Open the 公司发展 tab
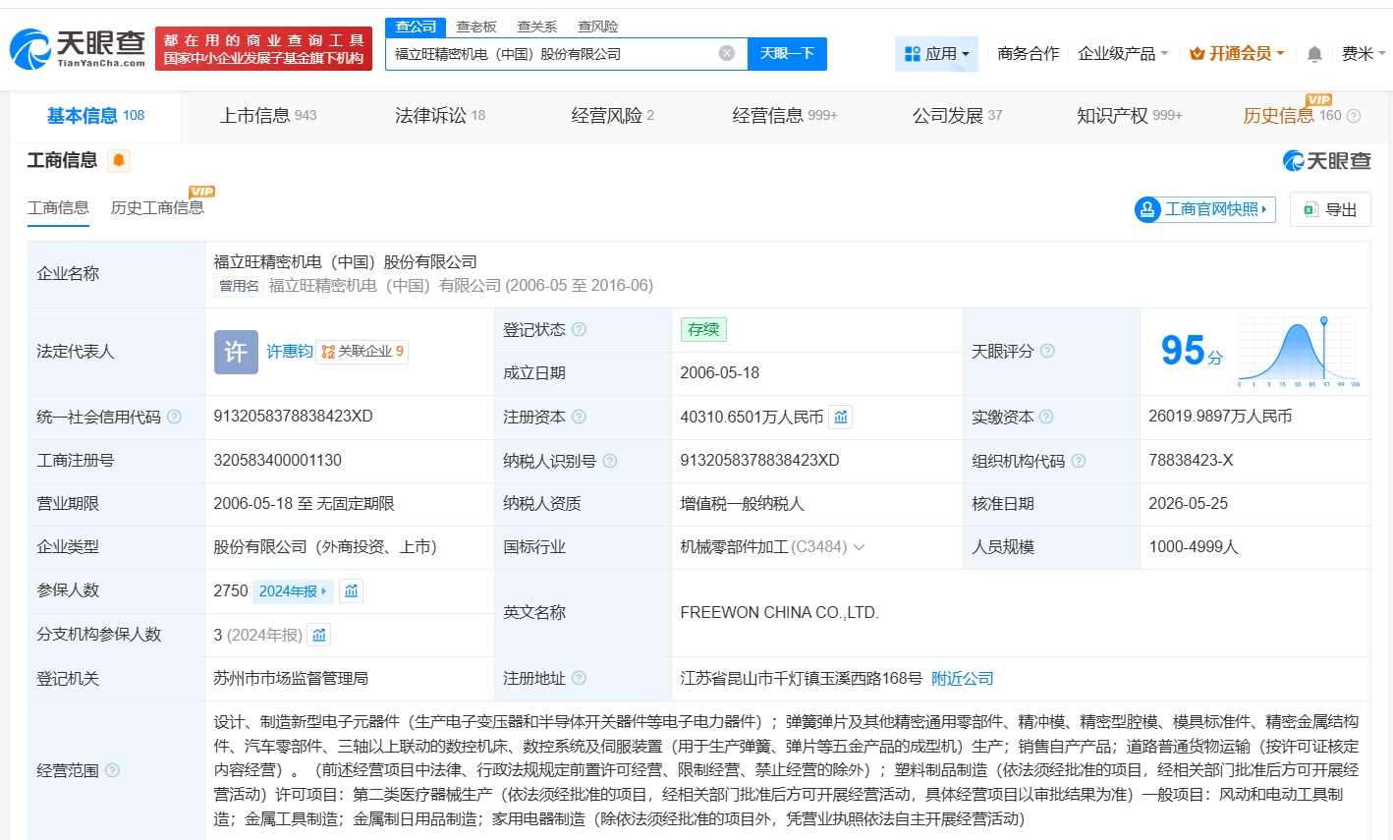This screenshot has width=1393, height=840. pos(958,116)
